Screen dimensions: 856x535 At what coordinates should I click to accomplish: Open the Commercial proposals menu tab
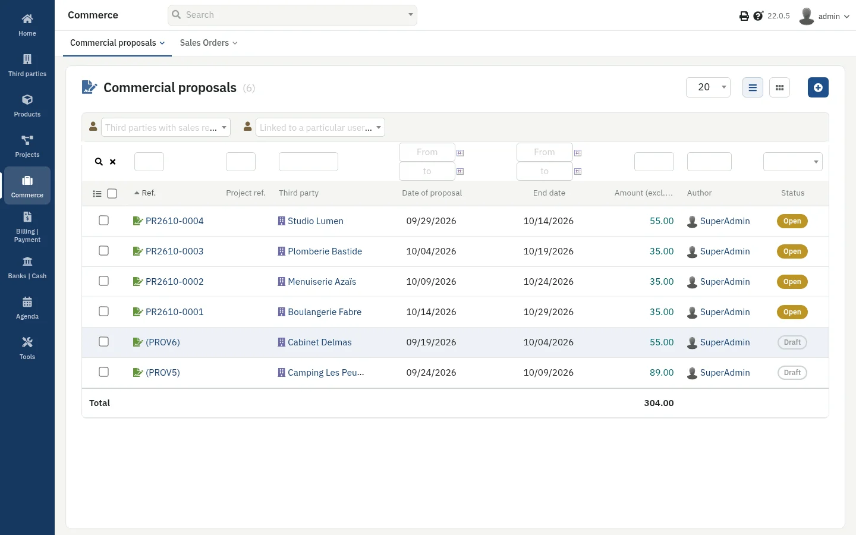(117, 43)
